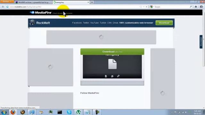Open the Firefox menu button
205x115 pixels.
click(x=7, y=1)
